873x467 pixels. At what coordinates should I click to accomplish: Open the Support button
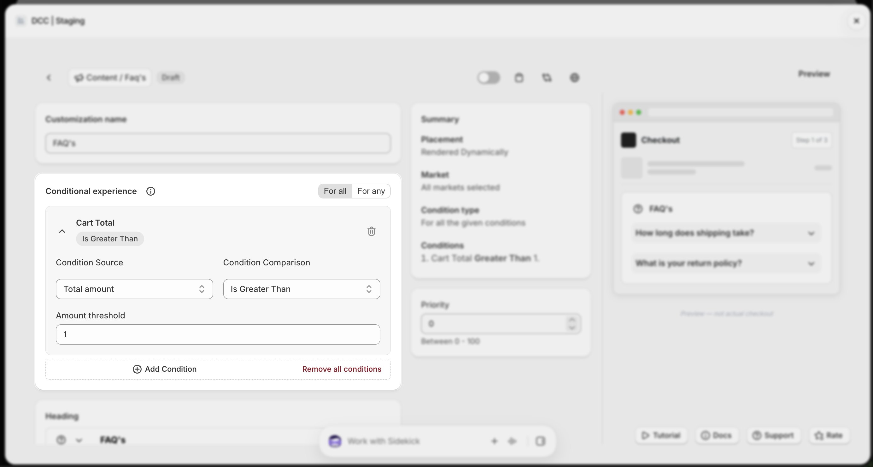pyautogui.click(x=773, y=435)
